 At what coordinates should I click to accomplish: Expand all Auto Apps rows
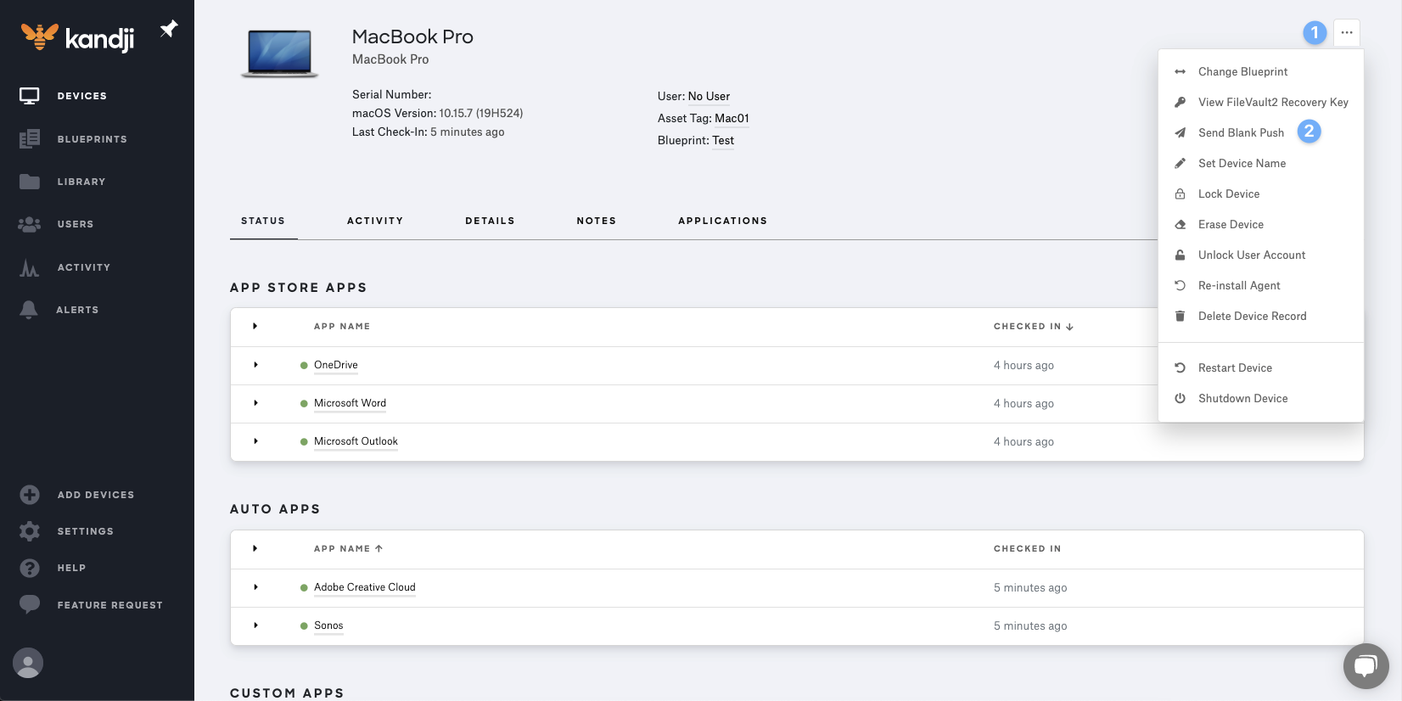[255, 548]
